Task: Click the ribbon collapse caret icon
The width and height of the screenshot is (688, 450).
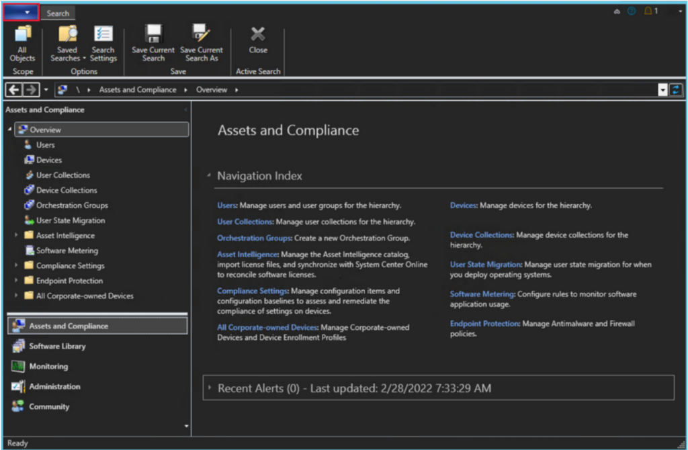Action: (x=617, y=11)
